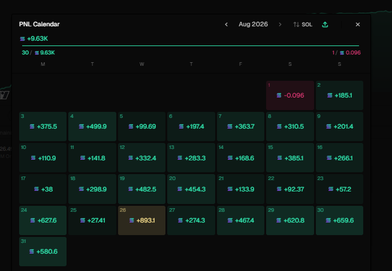Viewport: 392px width, 271px height.
Task: Select day 1 cell showing -0.096
Action: (290, 95)
